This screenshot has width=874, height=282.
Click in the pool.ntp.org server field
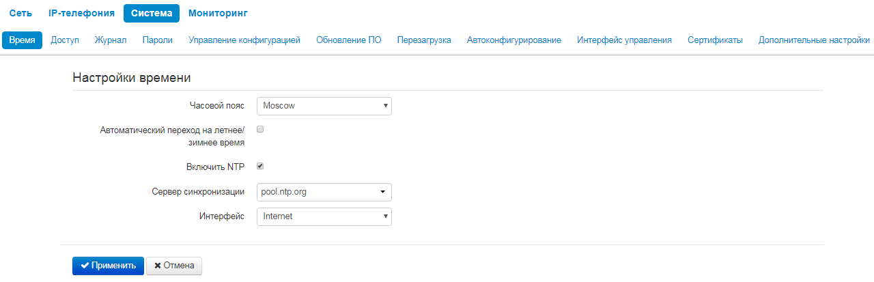[314, 193]
